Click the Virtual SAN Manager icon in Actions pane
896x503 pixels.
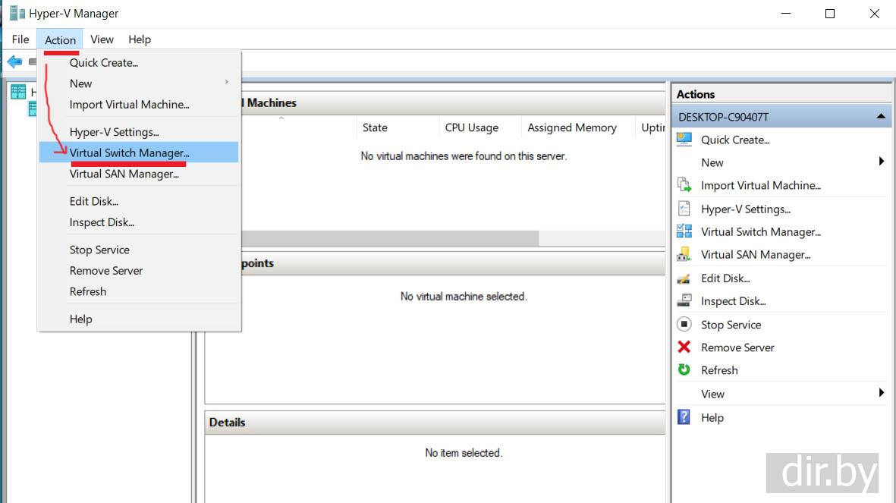(x=684, y=254)
